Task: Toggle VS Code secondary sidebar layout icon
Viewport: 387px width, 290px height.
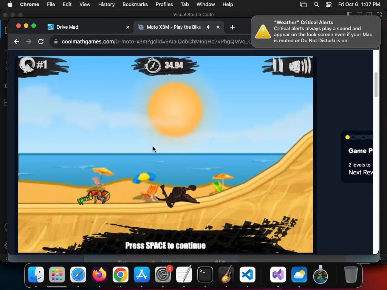Action: pos(369,15)
